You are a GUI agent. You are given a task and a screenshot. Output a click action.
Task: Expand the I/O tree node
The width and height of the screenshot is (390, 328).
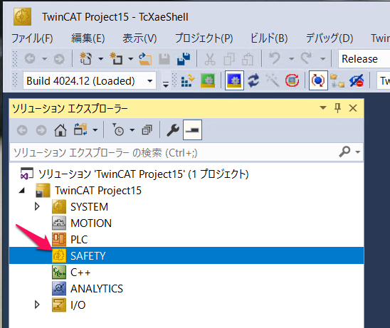click(37, 305)
